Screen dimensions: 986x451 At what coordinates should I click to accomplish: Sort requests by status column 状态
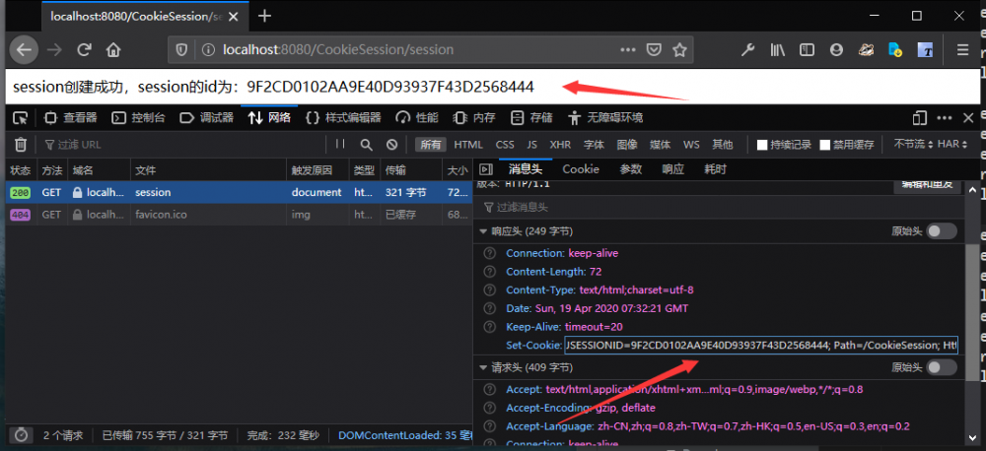pyautogui.click(x=20, y=170)
